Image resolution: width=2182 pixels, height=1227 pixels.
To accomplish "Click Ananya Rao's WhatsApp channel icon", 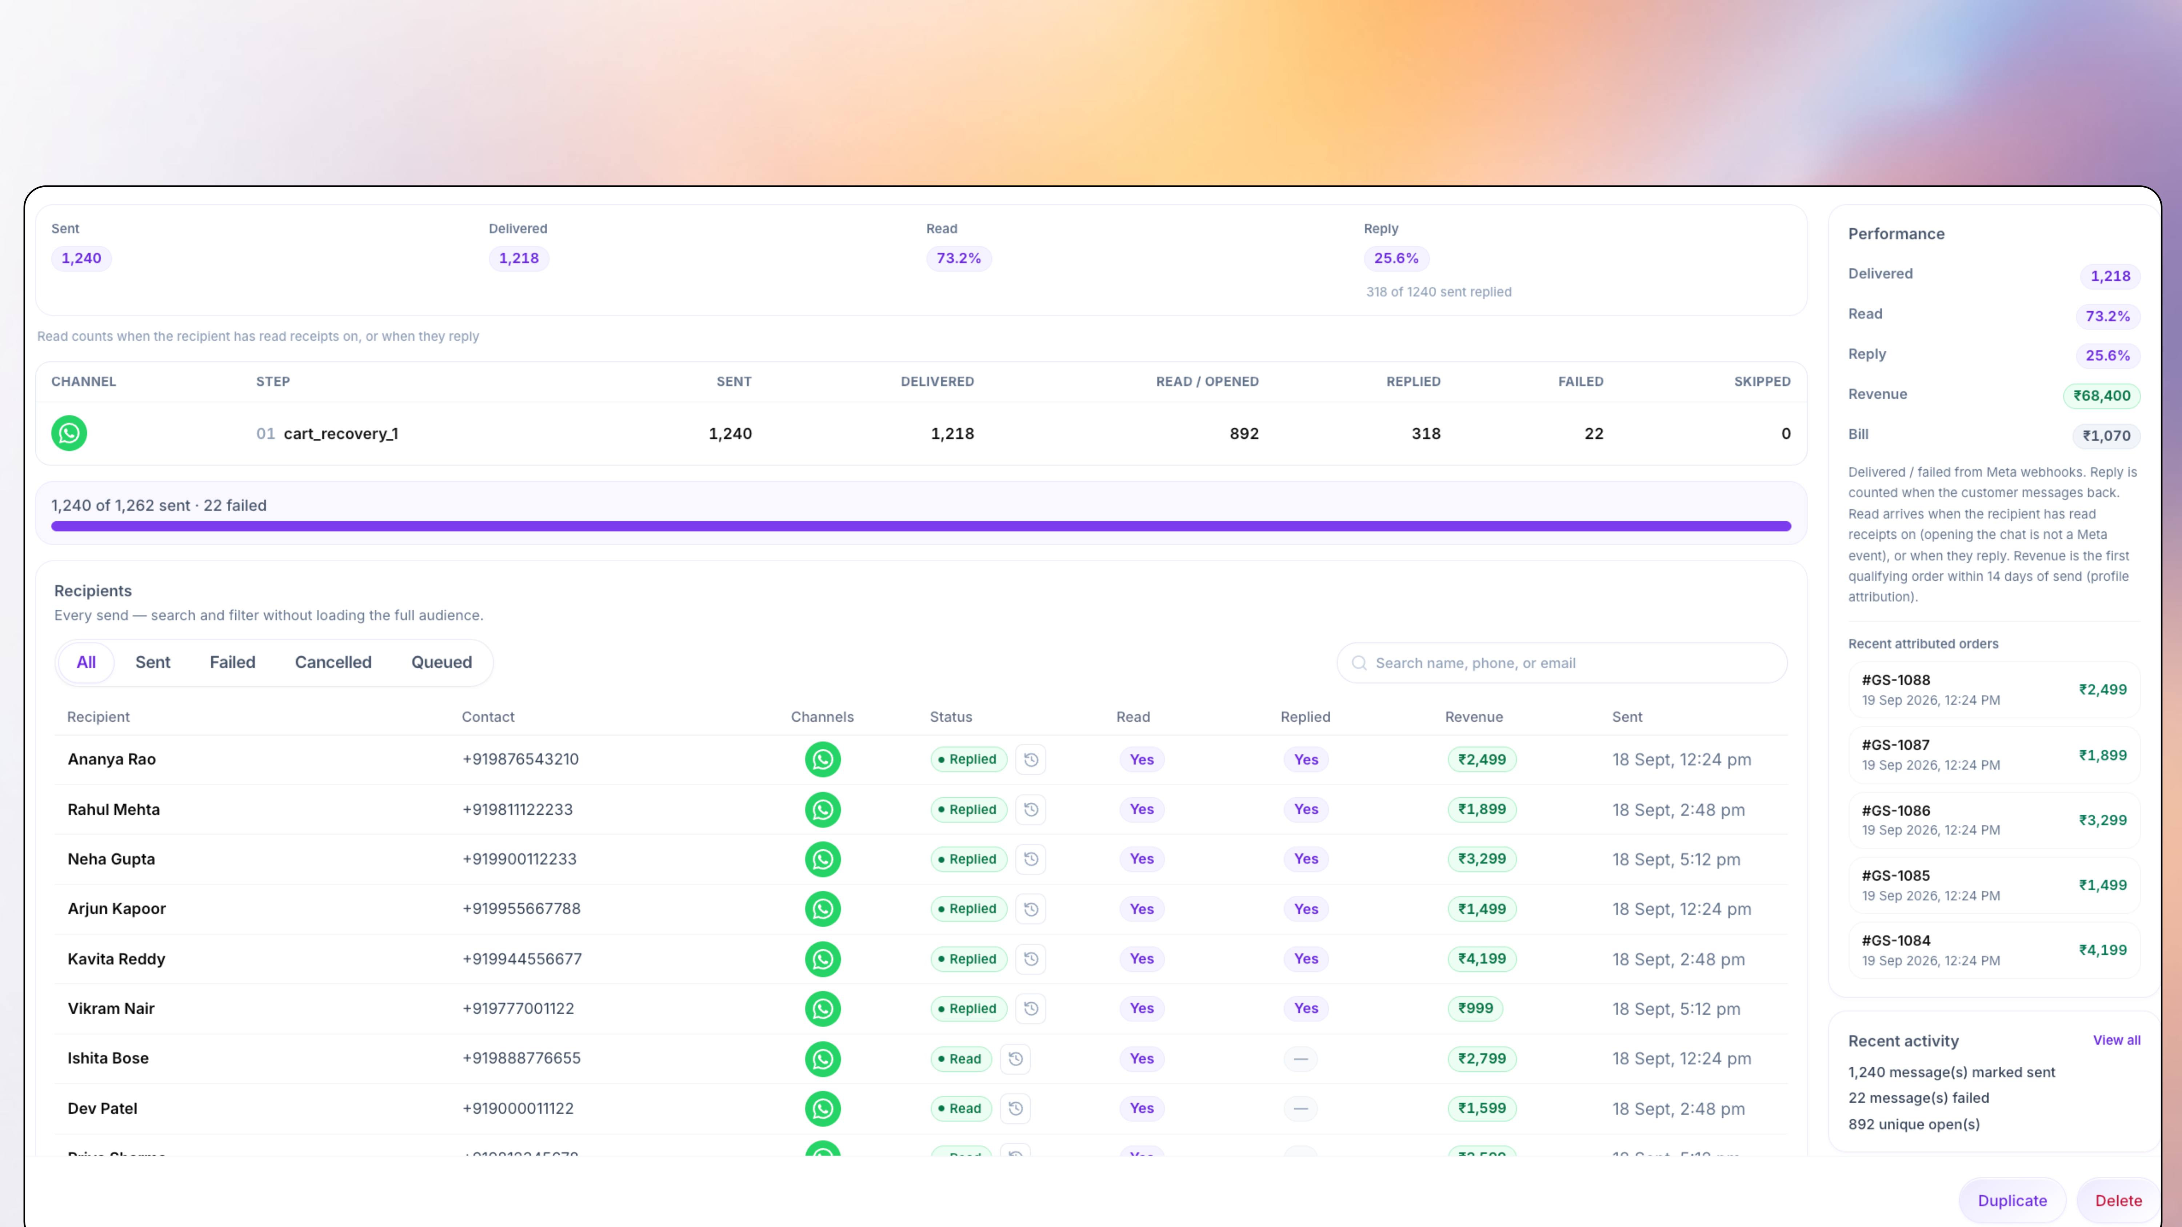I will click(x=823, y=759).
